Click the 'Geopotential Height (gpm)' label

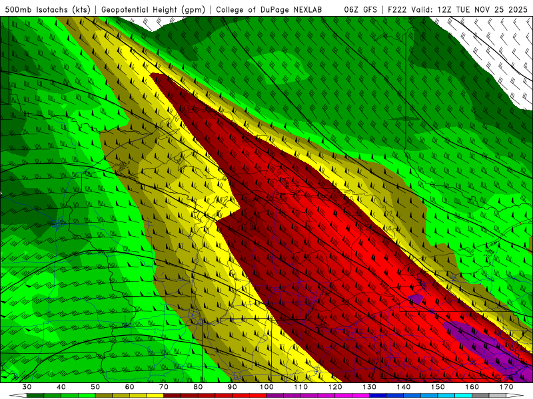[x=153, y=9]
